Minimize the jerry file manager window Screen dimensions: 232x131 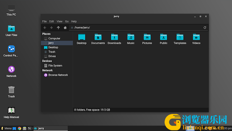(x=195, y=16)
